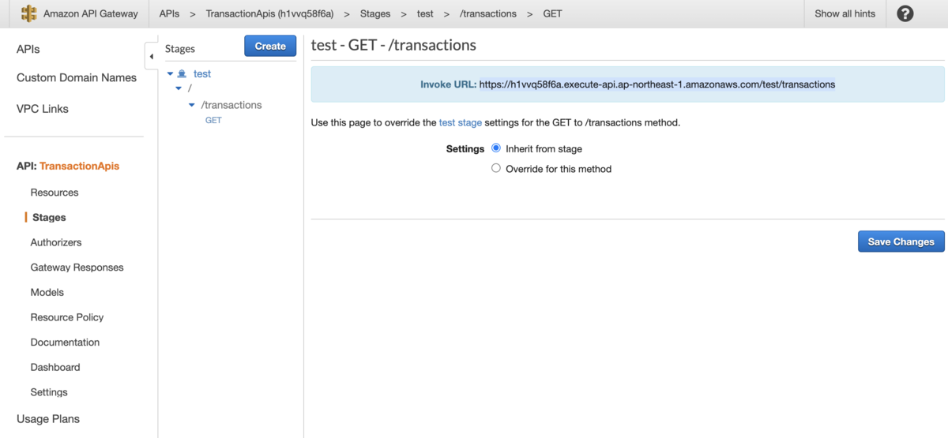Open the test stage link in description
Screen dimensions: 948x438
[x=460, y=123]
